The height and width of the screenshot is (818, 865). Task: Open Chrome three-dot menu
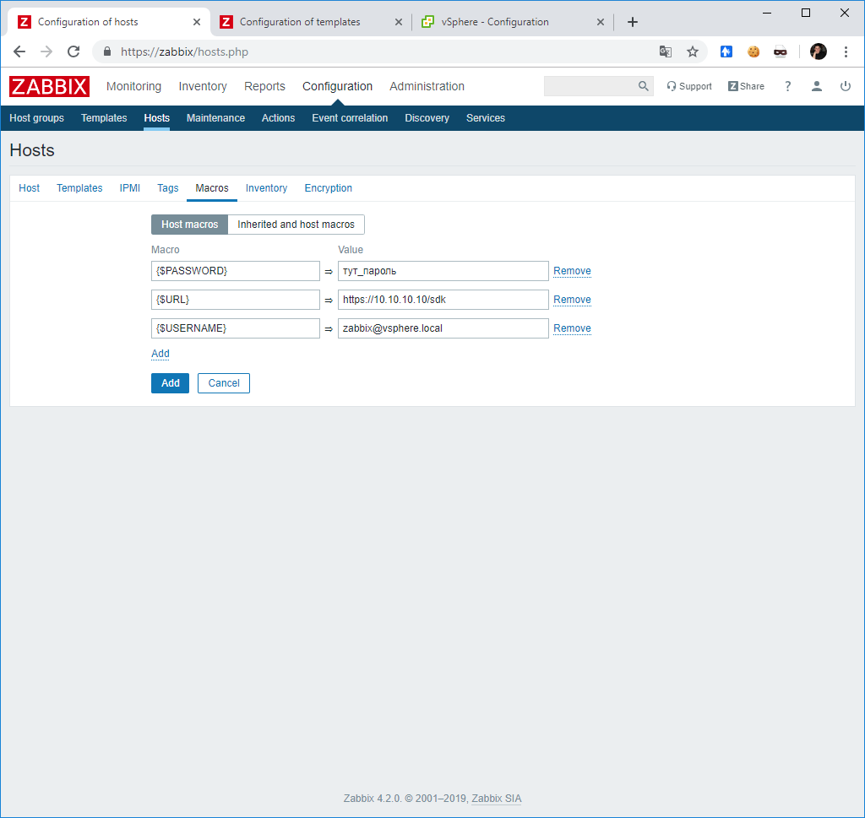[x=846, y=51]
